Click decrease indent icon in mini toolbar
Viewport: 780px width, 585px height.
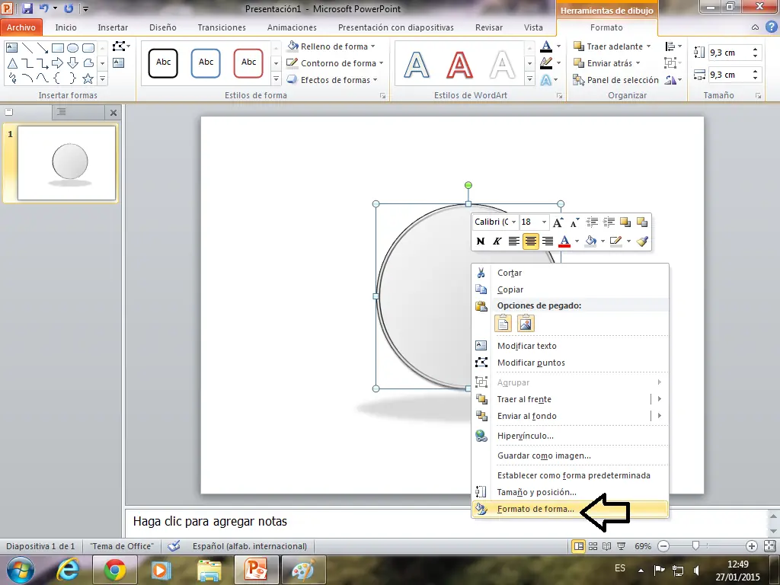tap(592, 222)
